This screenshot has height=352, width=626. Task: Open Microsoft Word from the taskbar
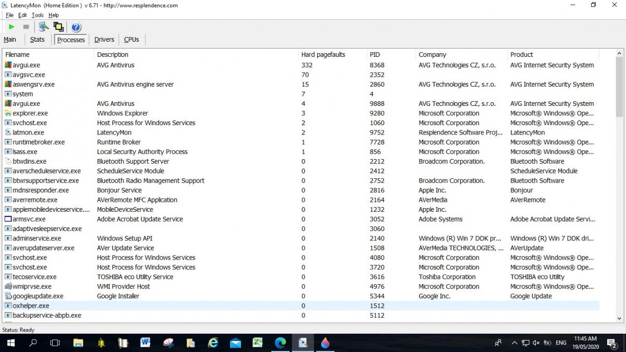point(146,343)
